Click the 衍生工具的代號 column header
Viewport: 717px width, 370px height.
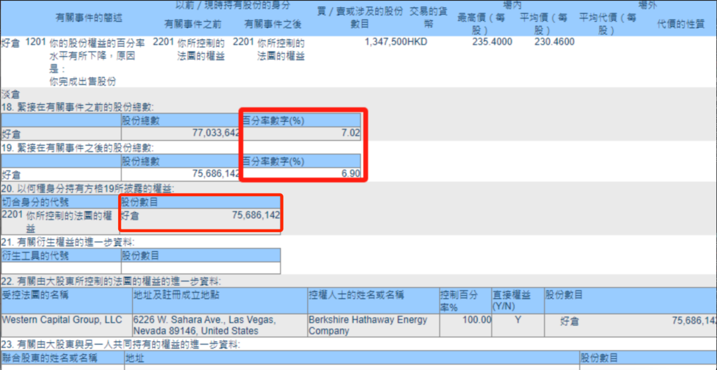36,255
